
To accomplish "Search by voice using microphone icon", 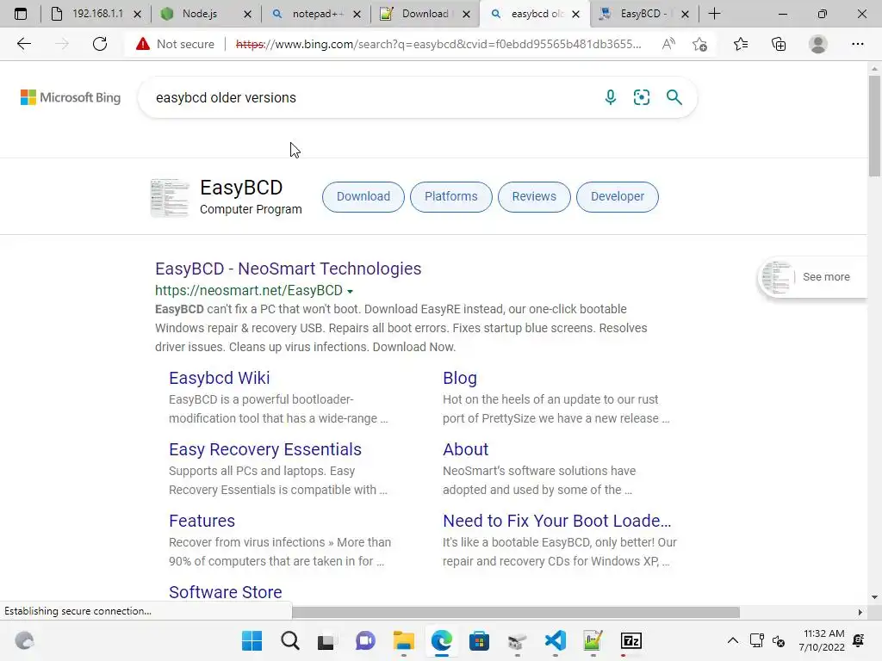I will (611, 97).
